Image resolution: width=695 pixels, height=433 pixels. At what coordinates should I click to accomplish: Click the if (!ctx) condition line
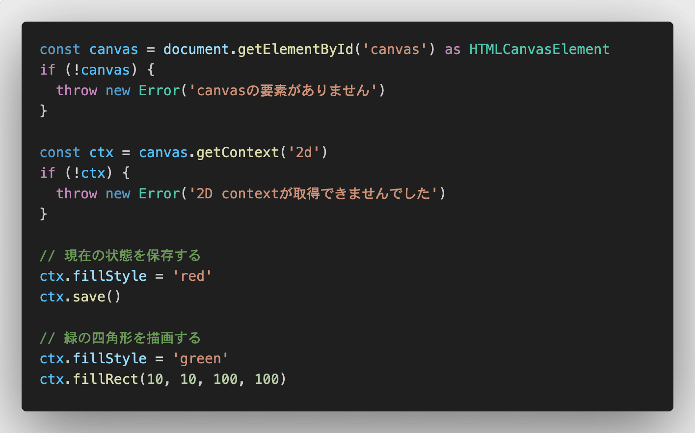pyautogui.click(x=85, y=173)
